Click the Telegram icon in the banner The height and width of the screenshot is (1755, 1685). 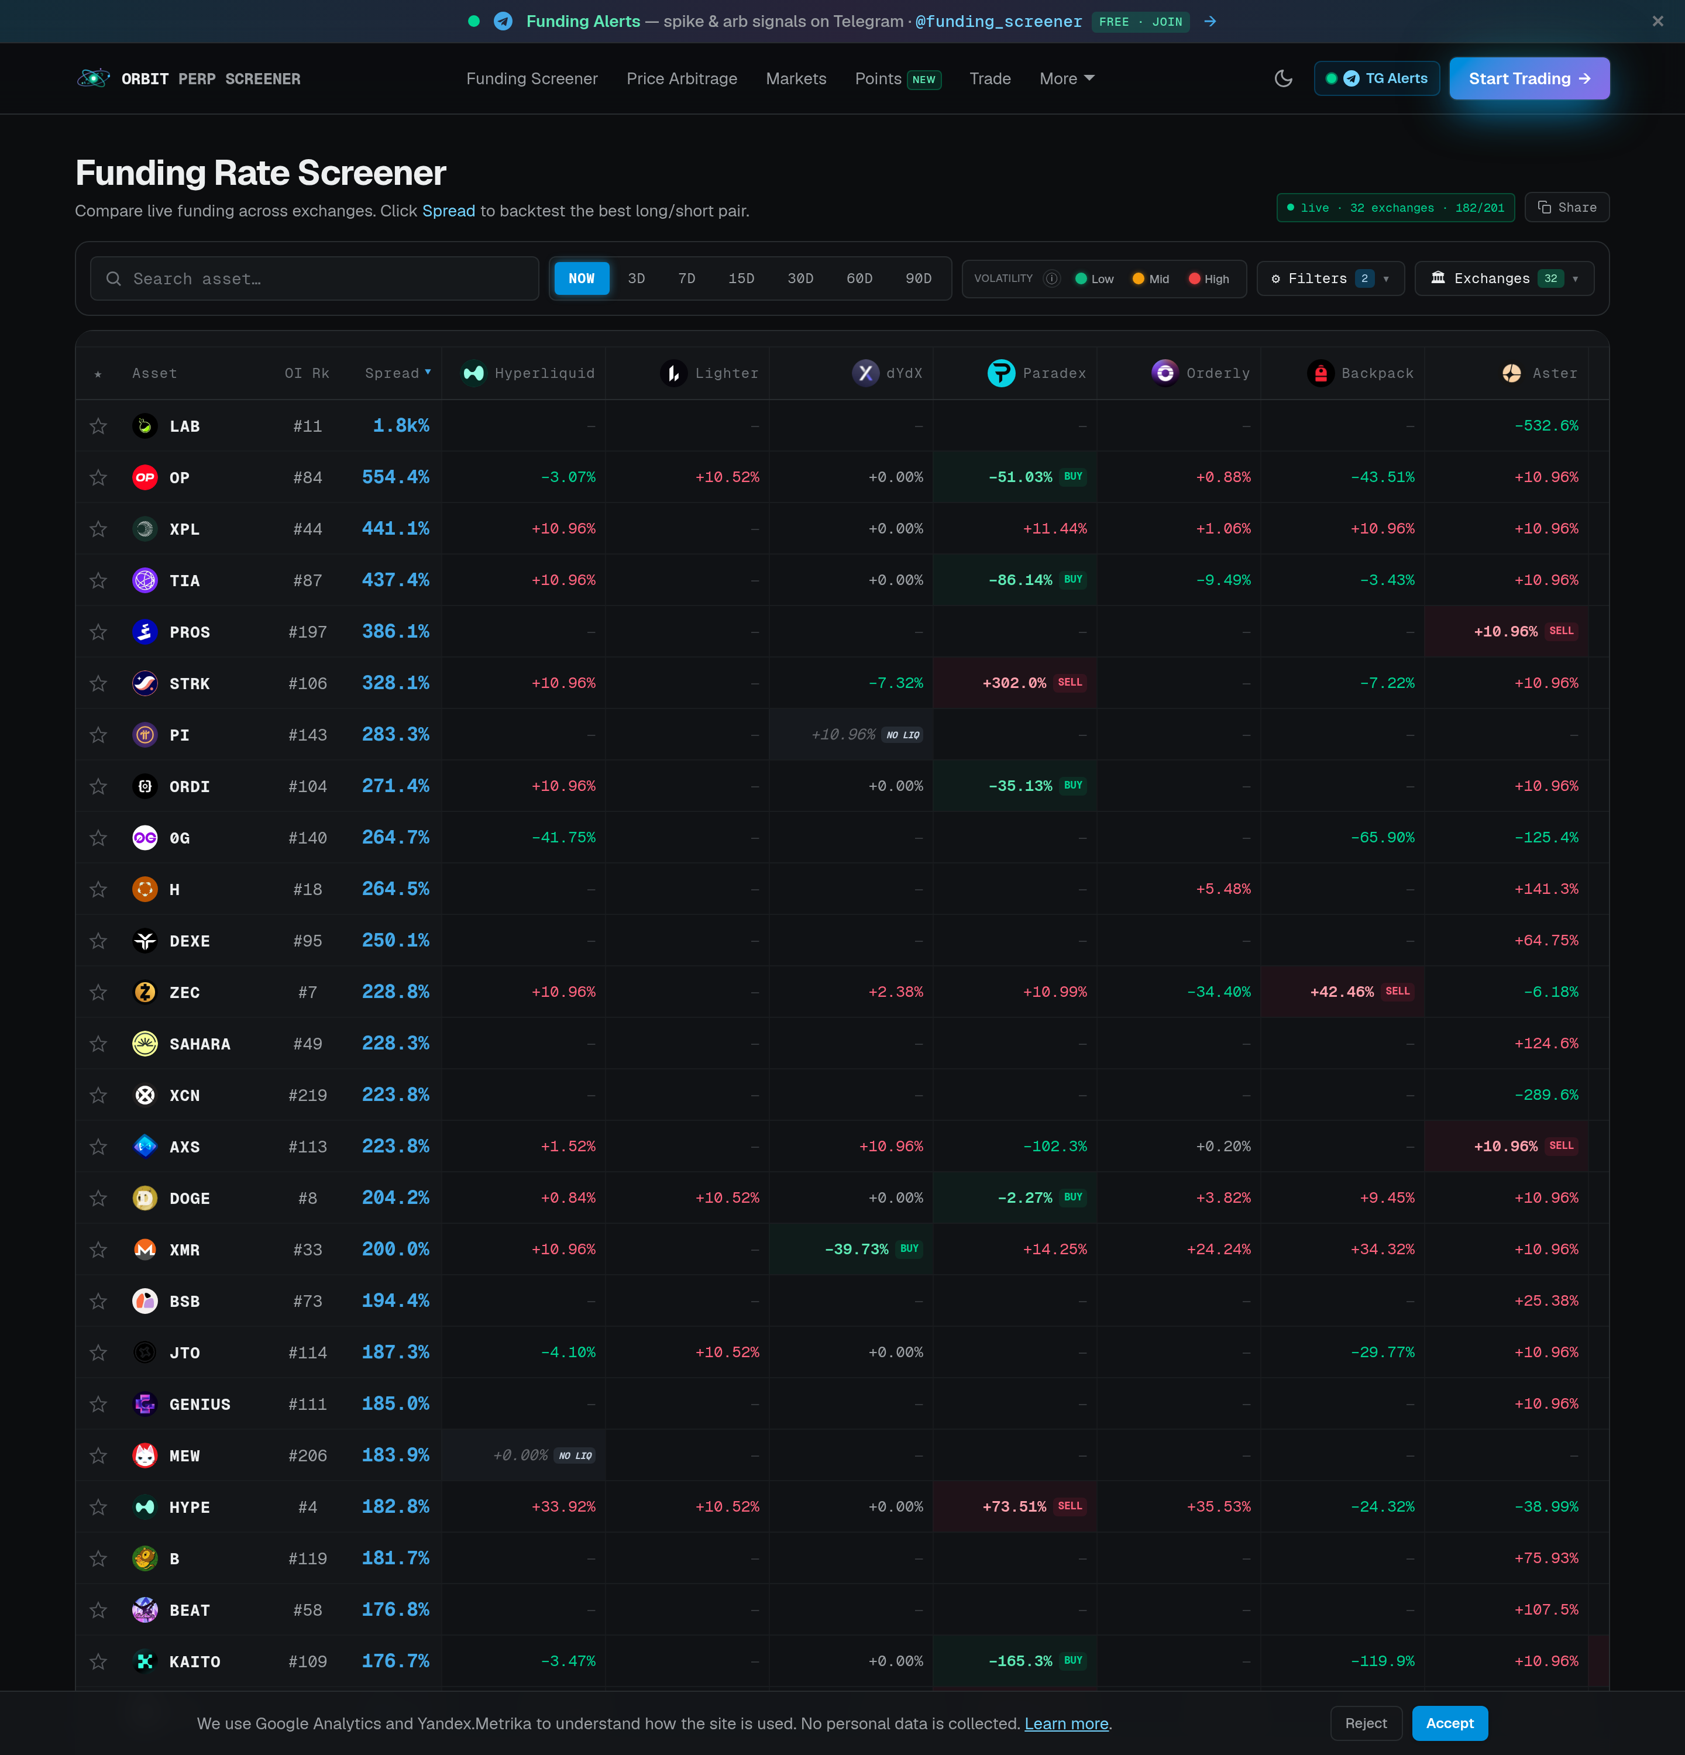click(x=503, y=22)
